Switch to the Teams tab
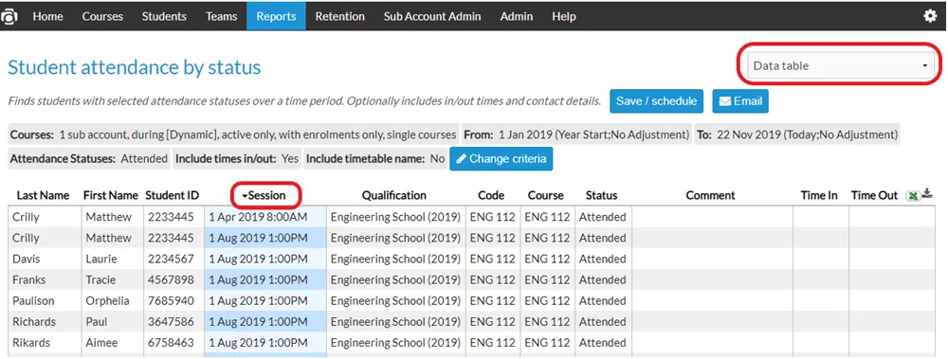948x359 pixels. (221, 16)
